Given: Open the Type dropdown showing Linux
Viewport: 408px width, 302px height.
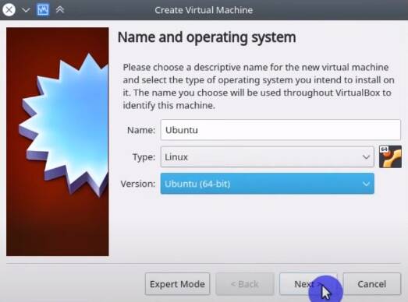Looking at the screenshot, I should tap(268, 157).
